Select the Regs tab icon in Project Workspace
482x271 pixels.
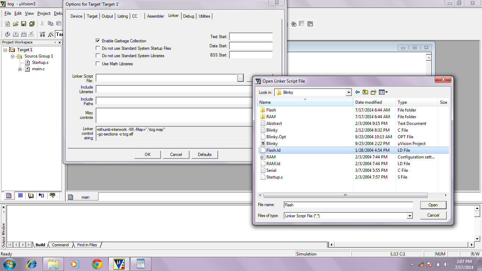[20, 195]
